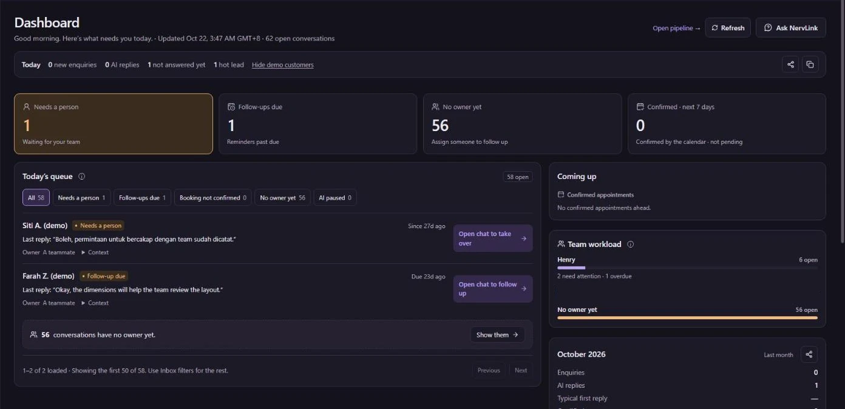This screenshot has height=409, width=845.
Task: Click the 0 AI replies stat
Action: click(122, 65)
